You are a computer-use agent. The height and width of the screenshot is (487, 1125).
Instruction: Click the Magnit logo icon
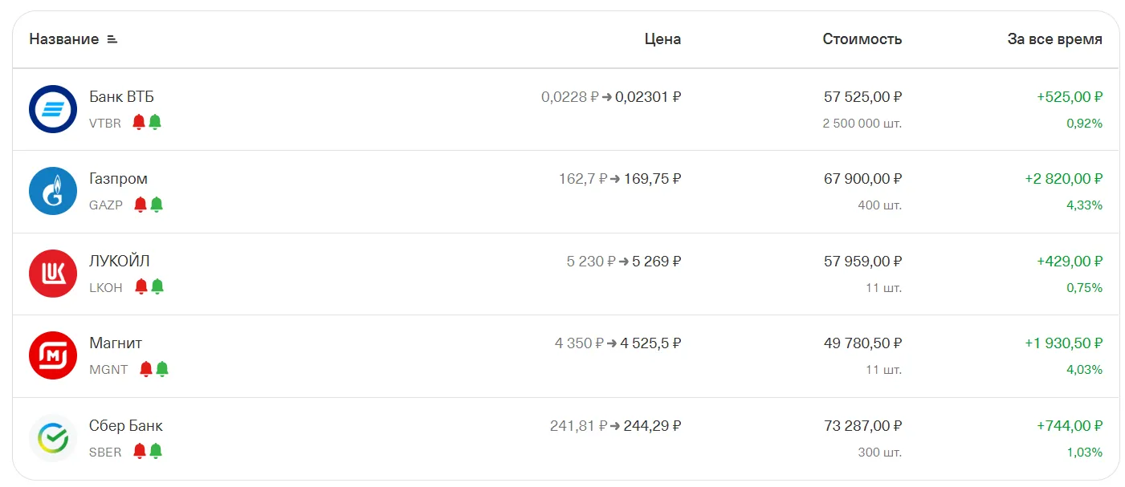(53, 355)
